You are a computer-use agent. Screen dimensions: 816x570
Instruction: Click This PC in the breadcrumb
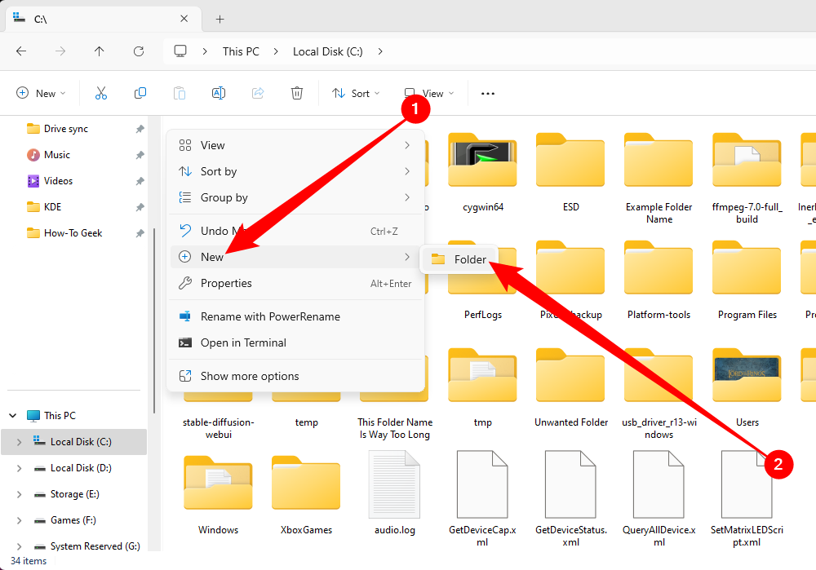(x=241, y=51)
